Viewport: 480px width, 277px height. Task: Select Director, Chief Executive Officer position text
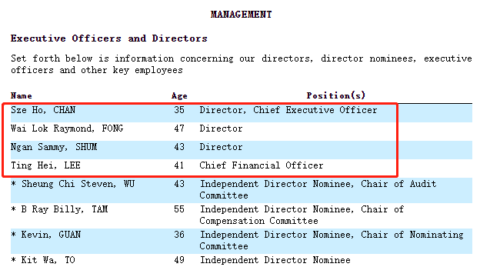[x=288, y=110]
